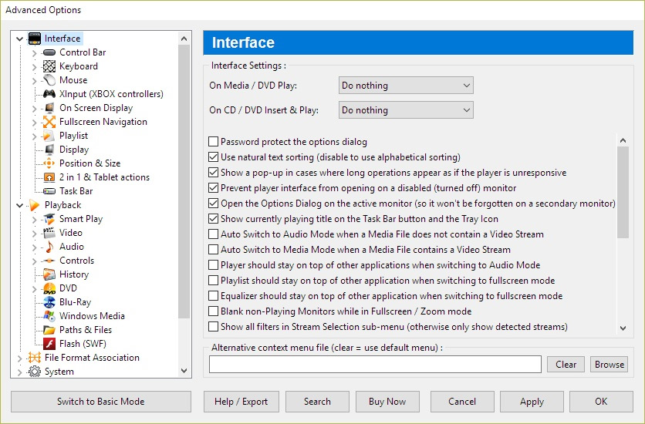Click the alternative context menu file field
Screen dimensions: 645x424
pos(375,365)
